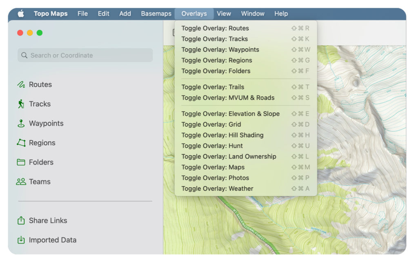Click the yellow minimize window button
The height and width of the screenshot is (263, 418).
point(30,33)
